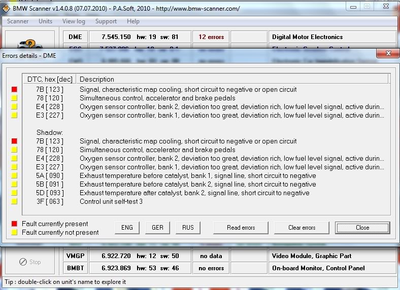Click the yellow status square of 5B [091] row
The height and width of the screenshot is (290, 400).
coord(14,184)
